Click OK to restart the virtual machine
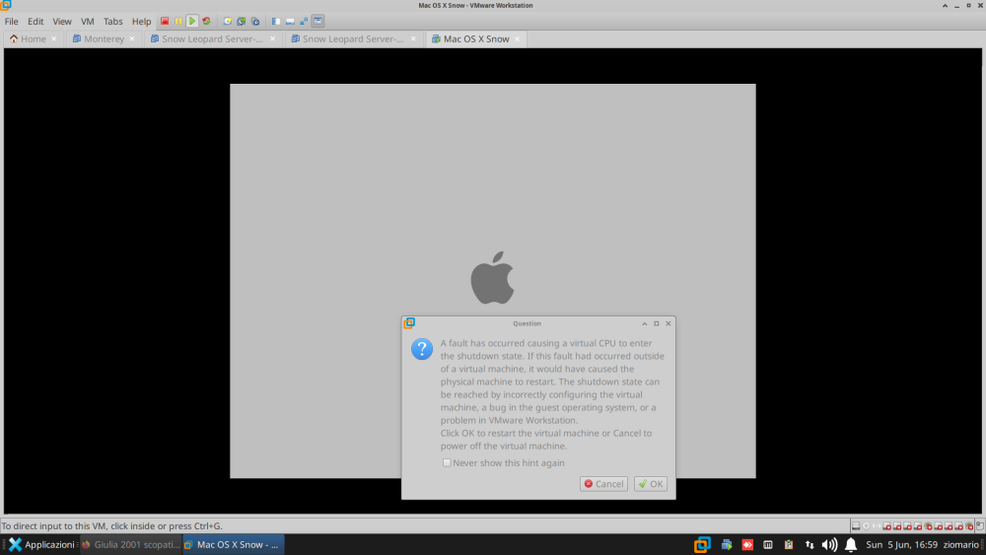Screen dimensions: 986x555 pyautogui.click(x=651, y=484)
